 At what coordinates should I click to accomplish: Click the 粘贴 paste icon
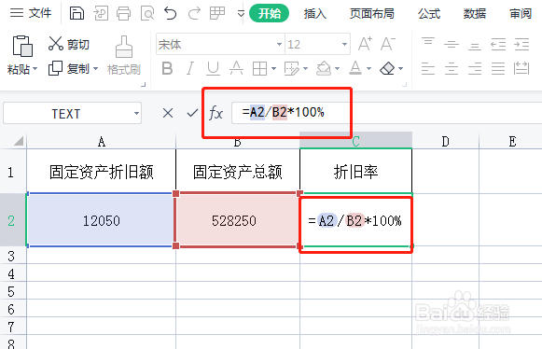click(x=22, y=46)
